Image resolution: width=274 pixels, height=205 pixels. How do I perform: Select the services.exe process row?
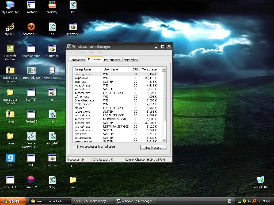click(x=116, y=138)
